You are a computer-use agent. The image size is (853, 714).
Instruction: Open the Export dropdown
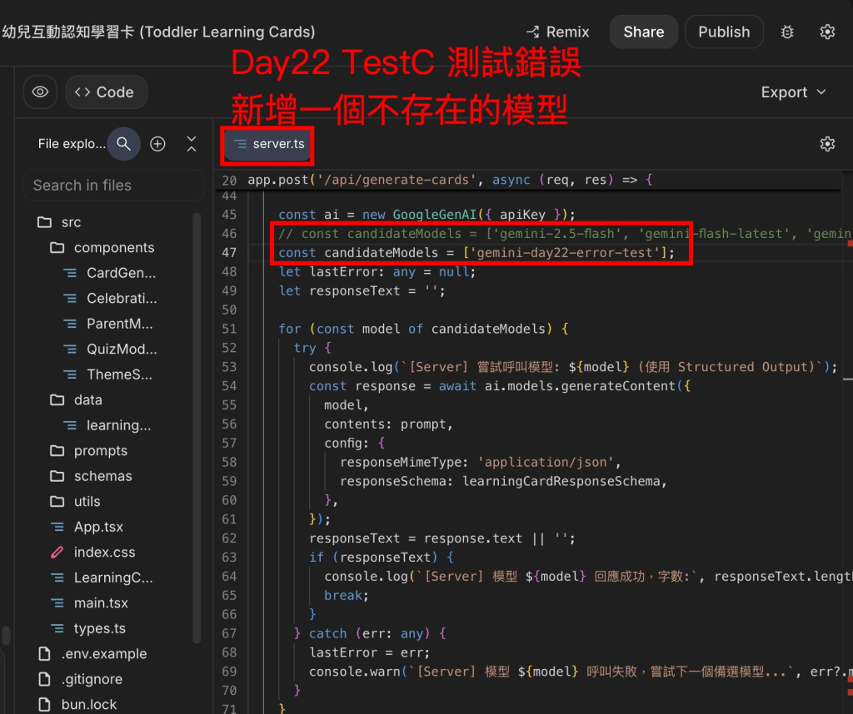pos(793,92)
